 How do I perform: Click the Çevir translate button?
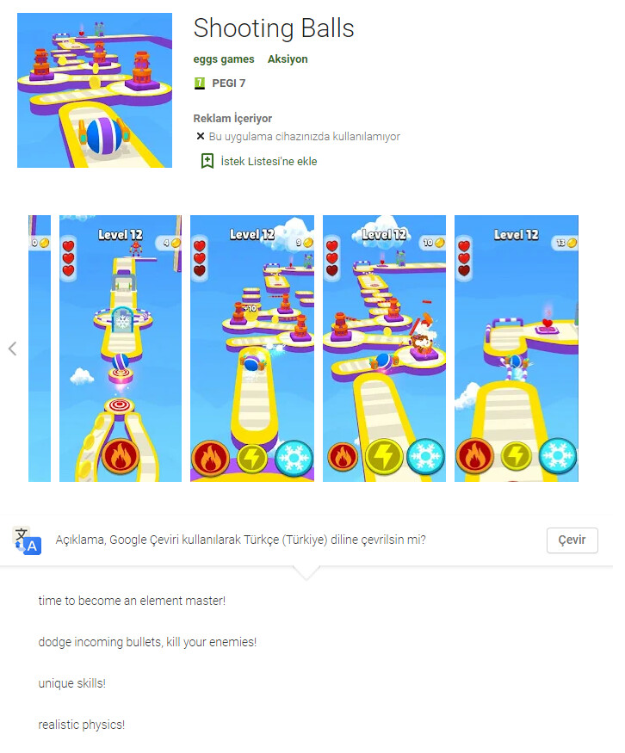(572, 540)
